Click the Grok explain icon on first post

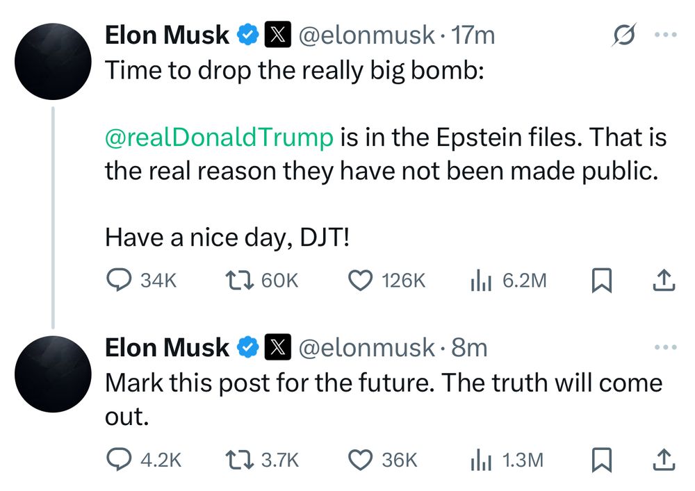pos(623,34)
